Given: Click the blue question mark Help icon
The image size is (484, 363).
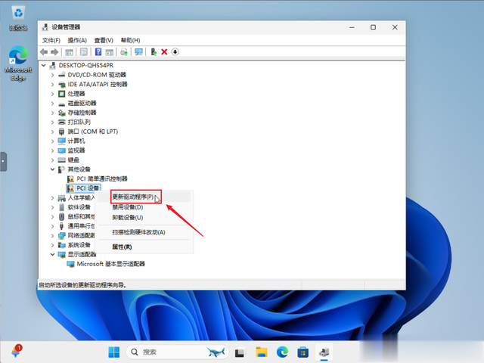Looking at the screenshot, I should [98, 52].
